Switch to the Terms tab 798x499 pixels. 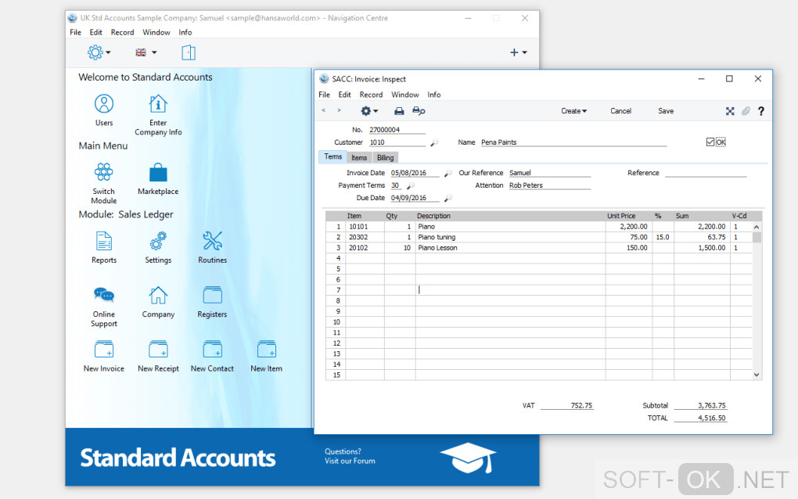332,156
